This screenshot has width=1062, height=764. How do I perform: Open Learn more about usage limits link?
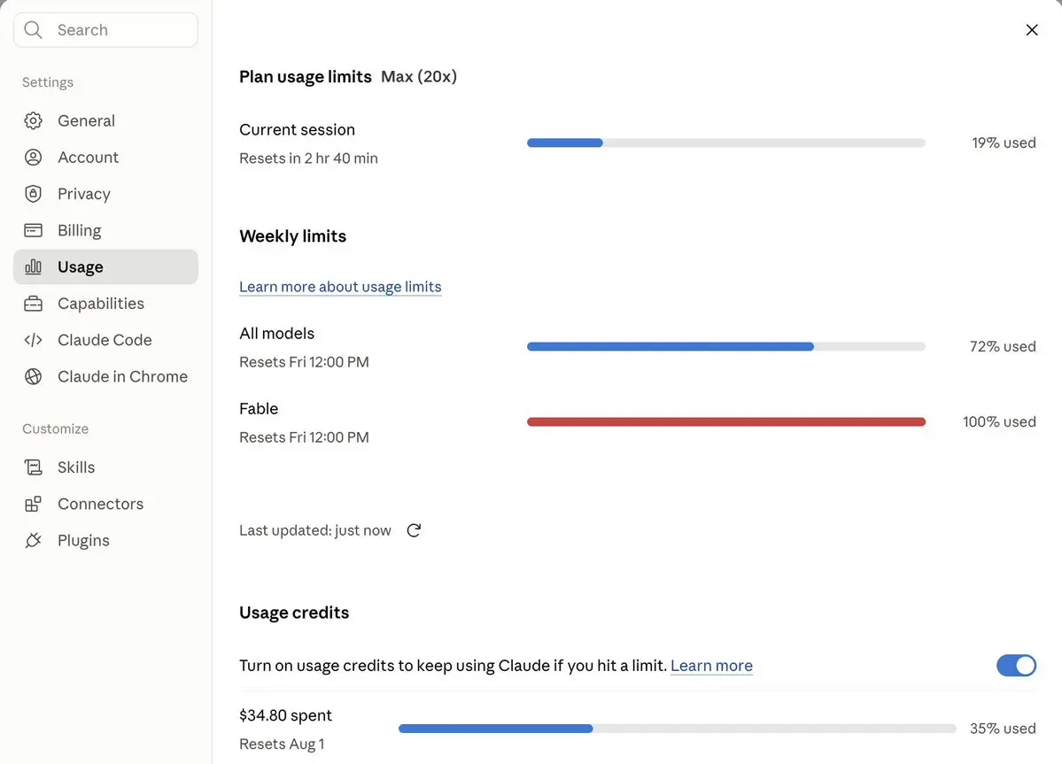coord(340,286)
